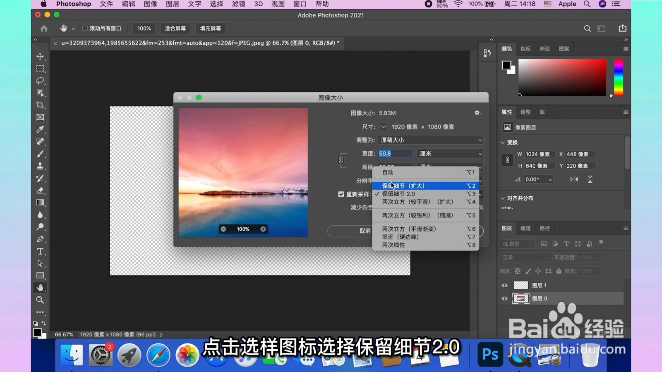Select the Crop tool
Screen dimensions: 662x372
click(40, 105)
